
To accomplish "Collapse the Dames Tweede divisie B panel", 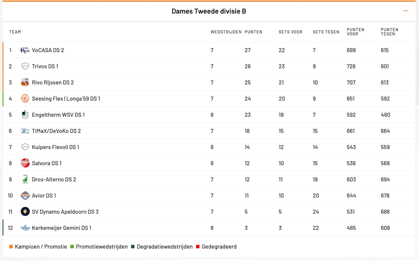I will click(406, 11).
